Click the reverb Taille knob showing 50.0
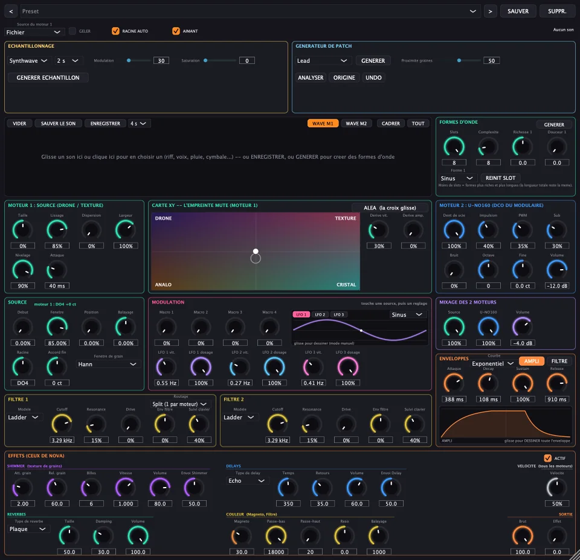Image resolution: width=580 pixels, height=560 pixels. (69, 536)
